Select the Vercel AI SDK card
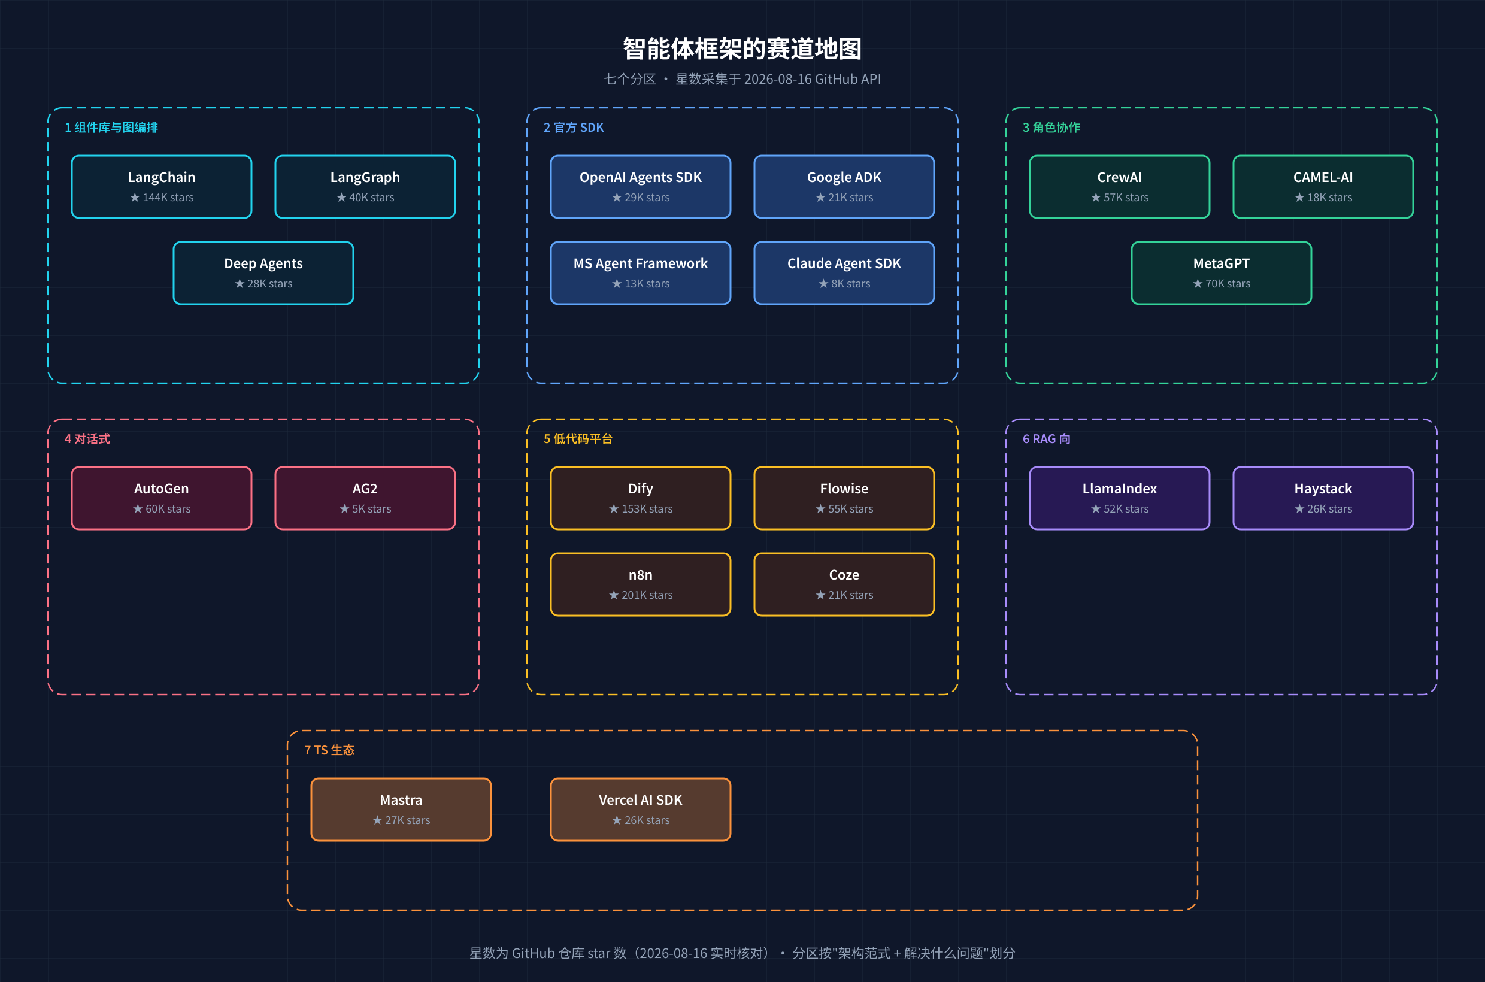1485x982 pixels. click(641, 809)
